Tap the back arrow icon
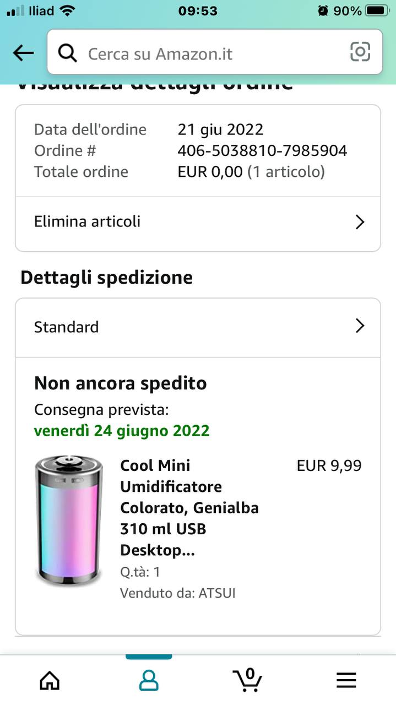Viewport: 396px width, 705px height. coord(23,53)
